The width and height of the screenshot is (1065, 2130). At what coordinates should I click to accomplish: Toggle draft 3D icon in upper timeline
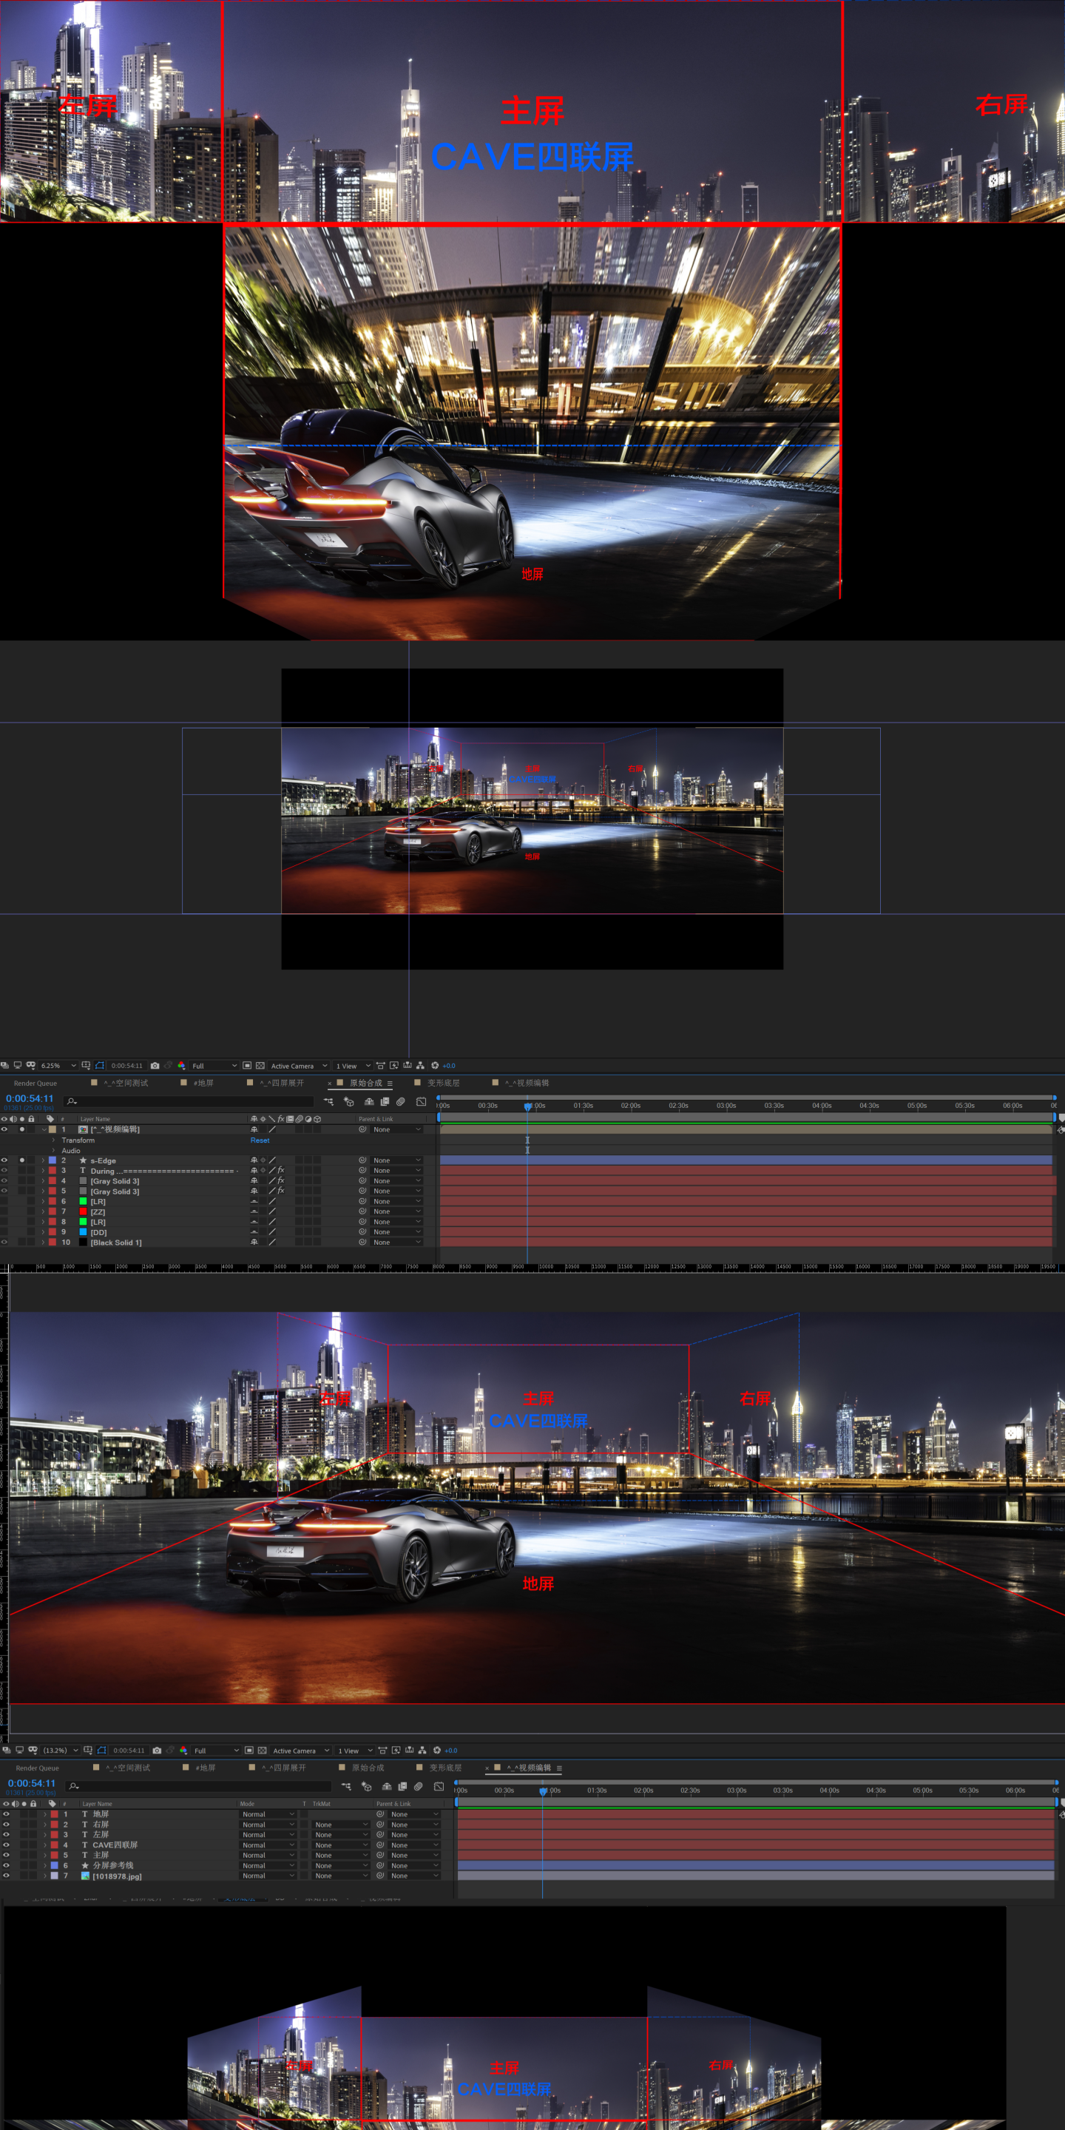pyautogui.click(x=349, y=1101)
